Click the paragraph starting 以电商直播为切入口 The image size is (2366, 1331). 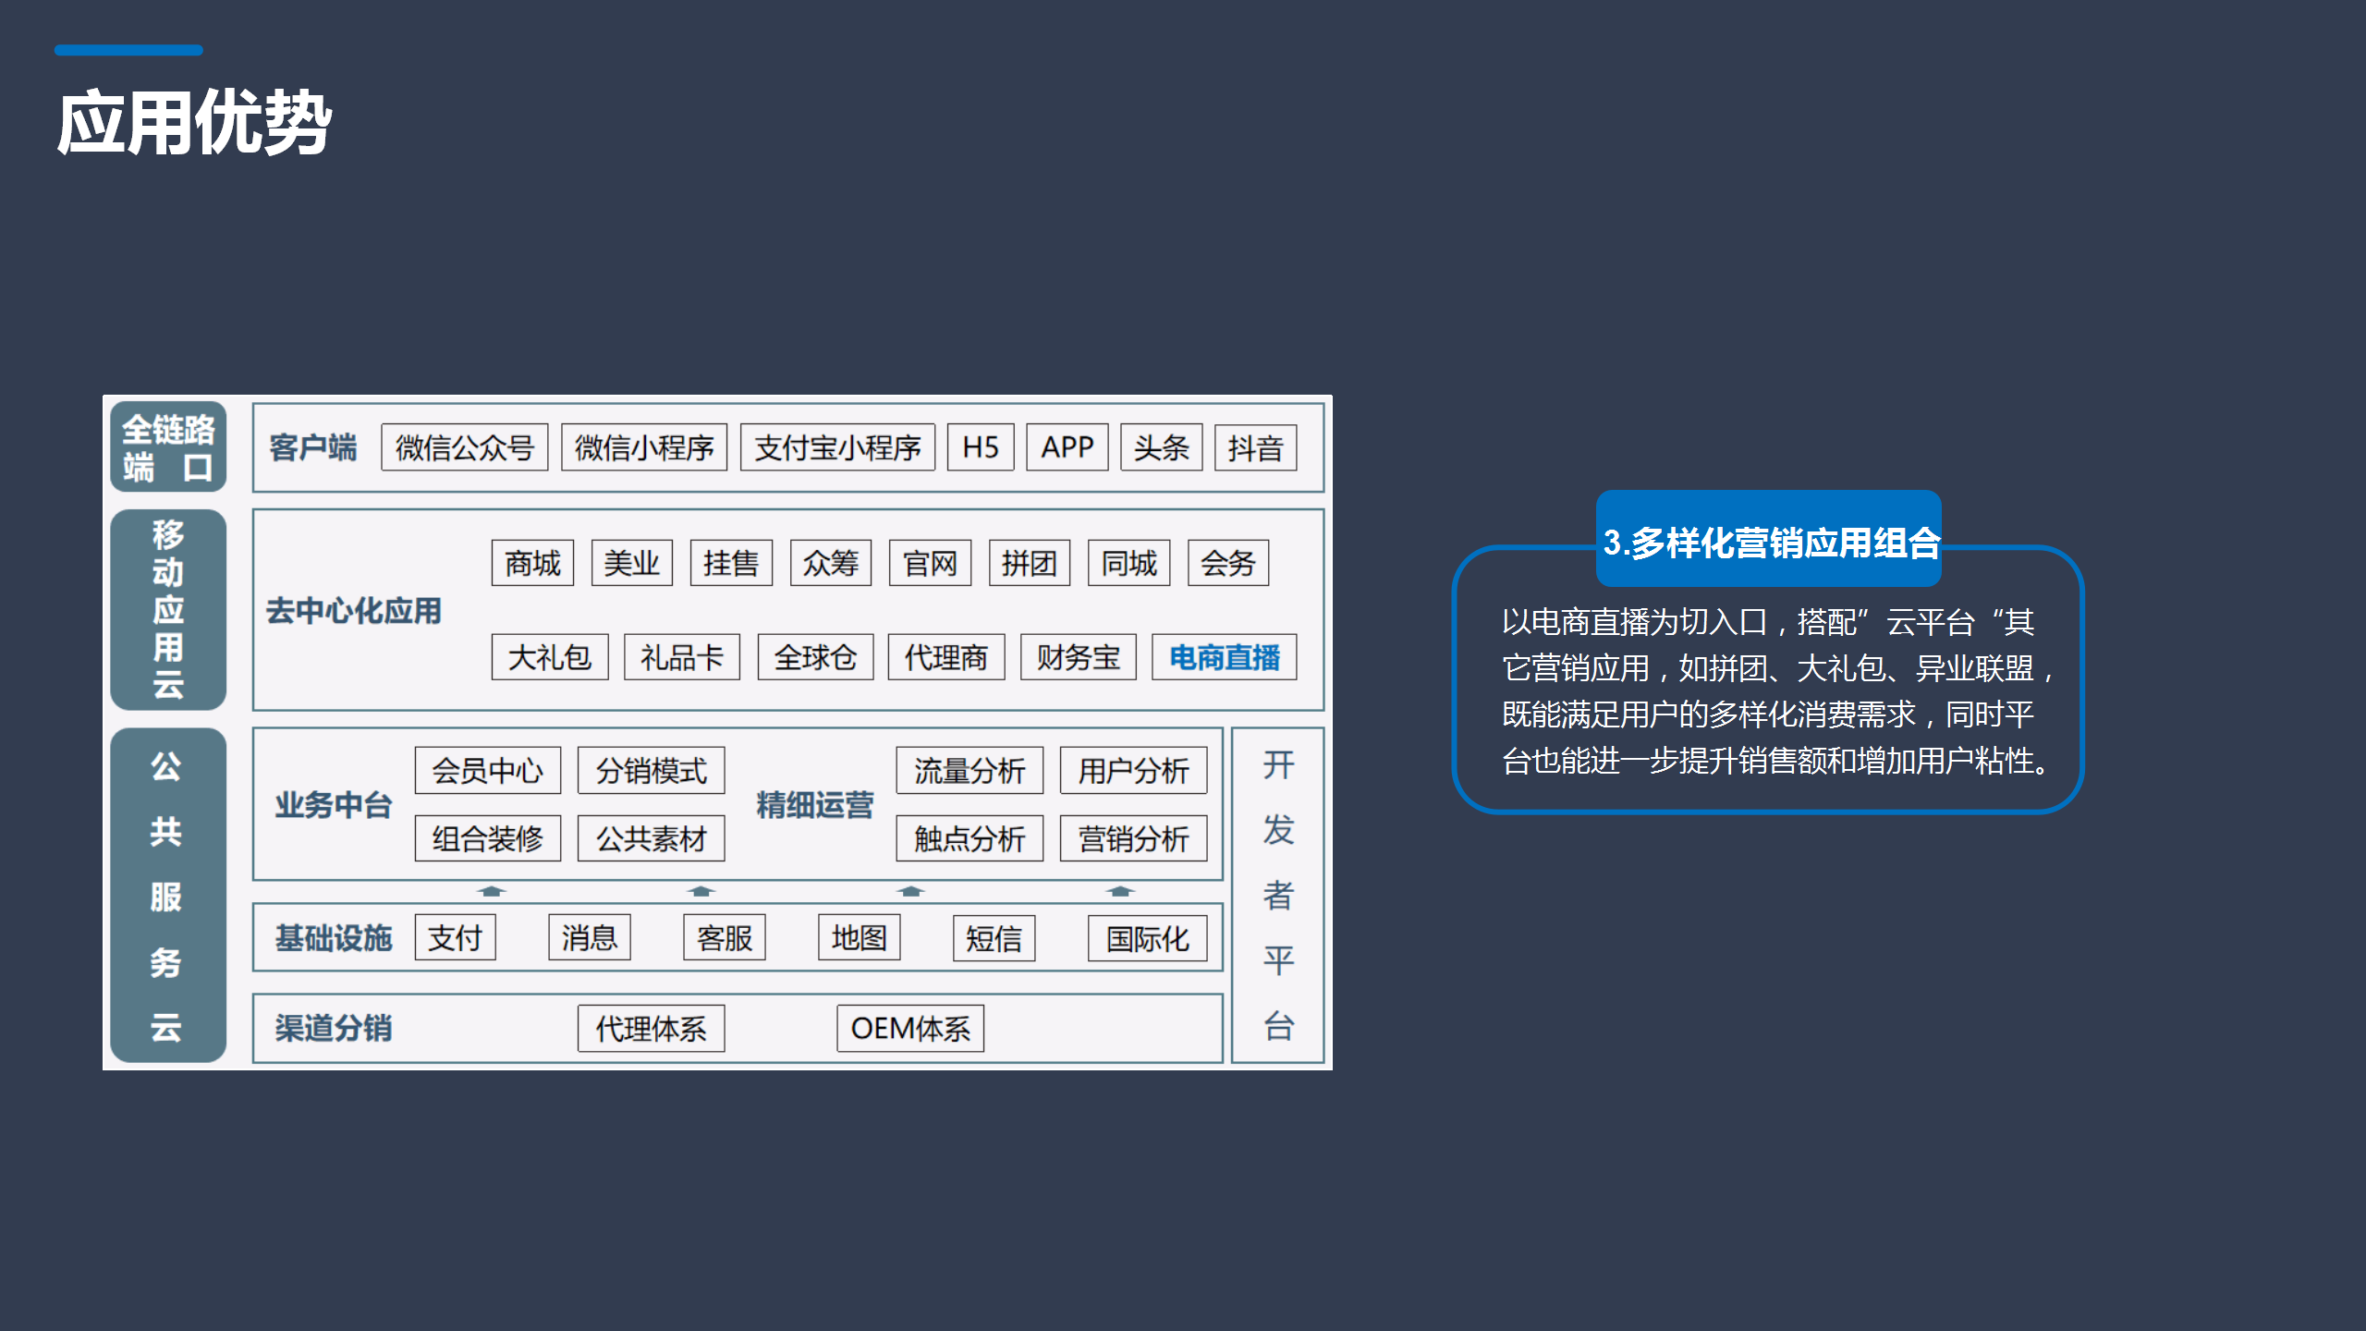1774,691
